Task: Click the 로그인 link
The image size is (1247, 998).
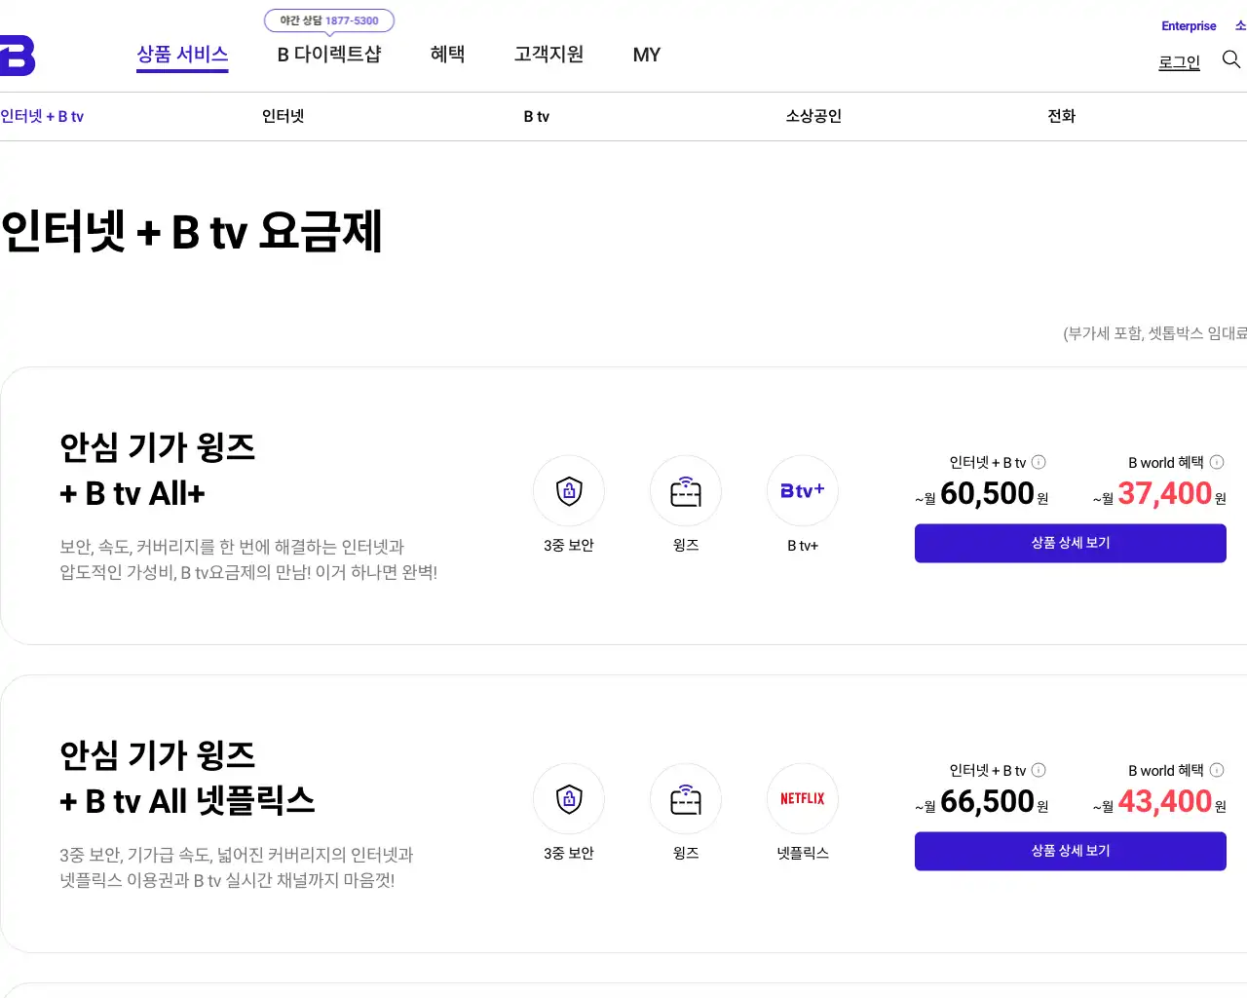Action: click(x=1179, y=62)
